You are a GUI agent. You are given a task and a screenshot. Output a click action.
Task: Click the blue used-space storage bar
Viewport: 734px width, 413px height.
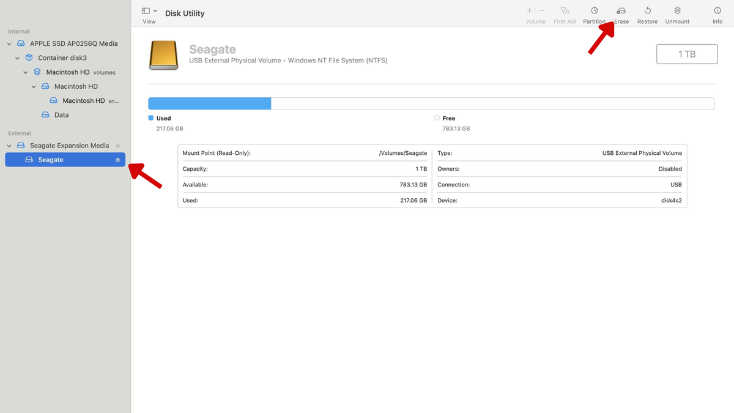tap(209, 103)
